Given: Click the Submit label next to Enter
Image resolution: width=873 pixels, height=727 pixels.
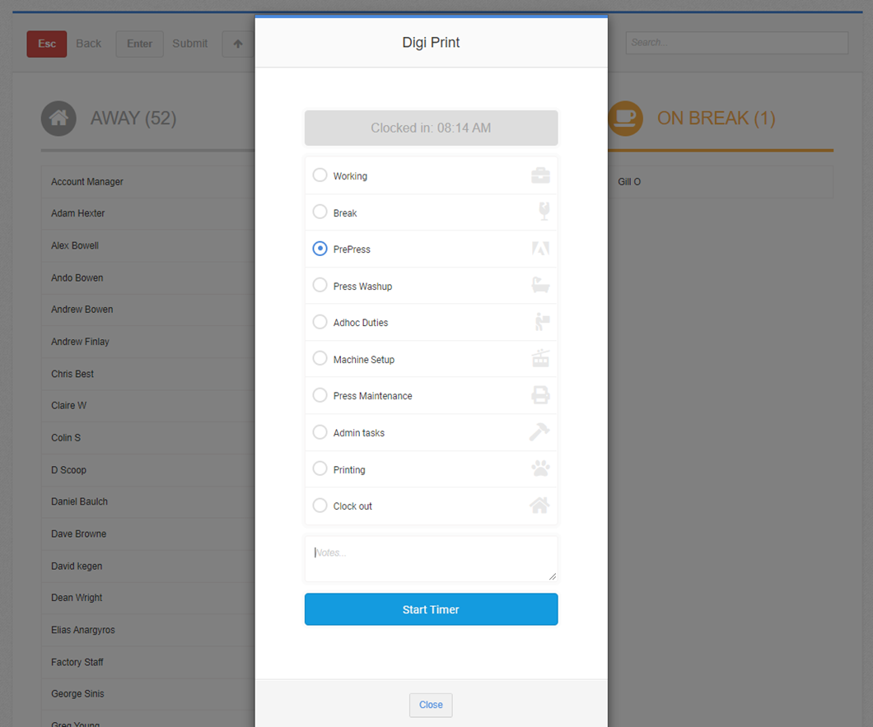Looking at the screenshot, I should point(190,44).
